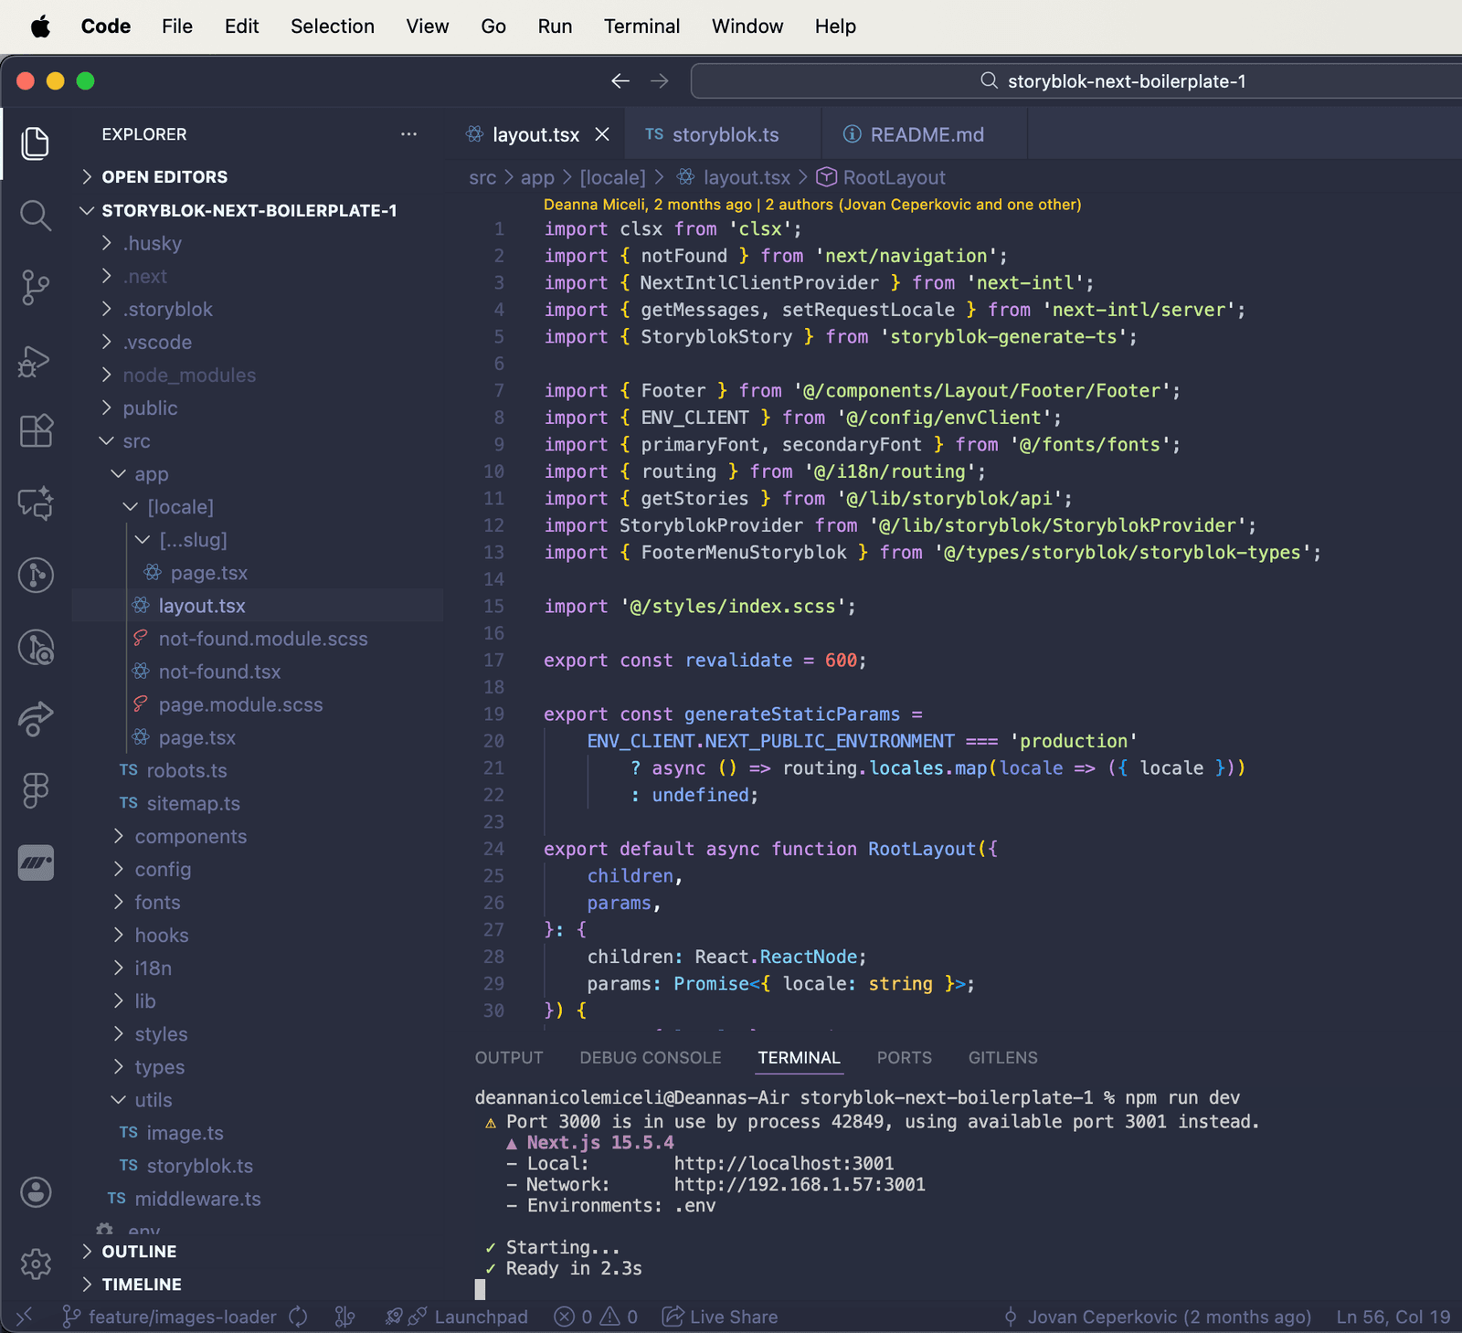
Task: Click Ln 56, Col 19 status item
Action: (1393, 1317)
